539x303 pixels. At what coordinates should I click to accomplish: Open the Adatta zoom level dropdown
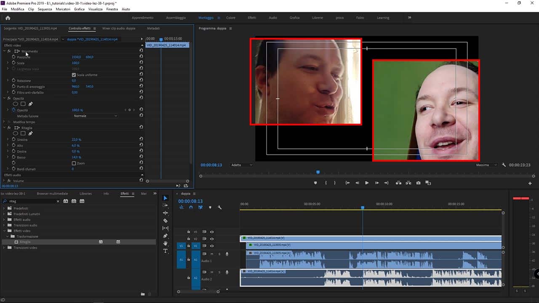click(x=241, y=165)
